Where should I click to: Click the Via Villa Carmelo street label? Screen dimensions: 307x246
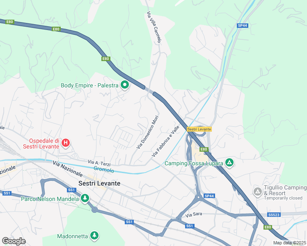click(154, 27)
